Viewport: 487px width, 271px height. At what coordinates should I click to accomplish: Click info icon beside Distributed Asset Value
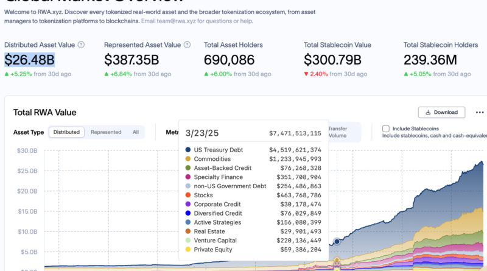tap(81, 45)
